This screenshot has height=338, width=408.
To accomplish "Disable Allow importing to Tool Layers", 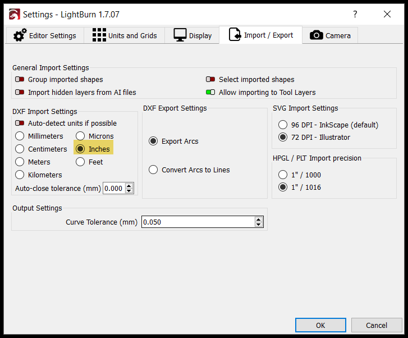I will 210,92.
